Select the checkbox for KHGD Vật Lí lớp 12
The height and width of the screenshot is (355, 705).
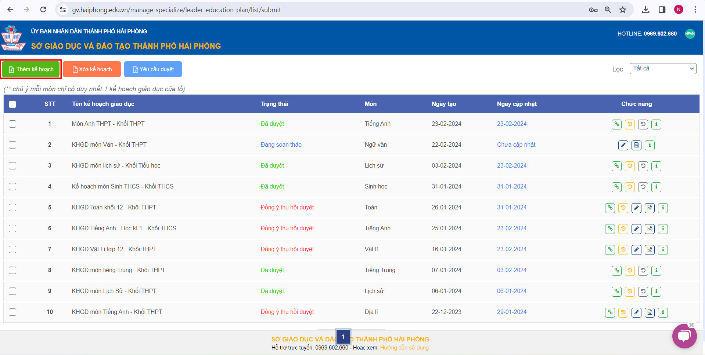point(12,249)
